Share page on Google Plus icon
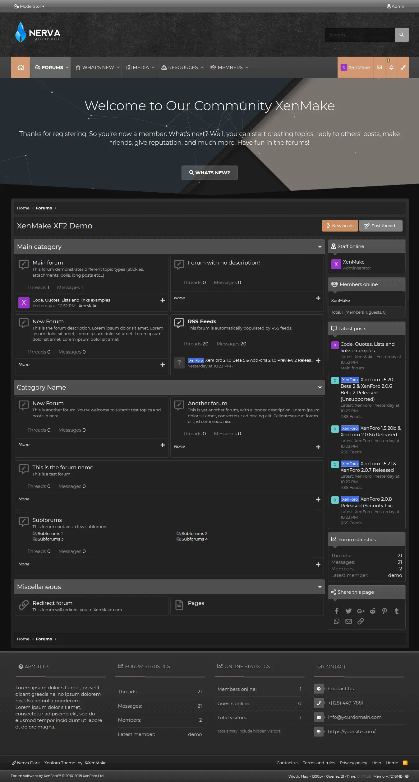 [x=361, y=611]
